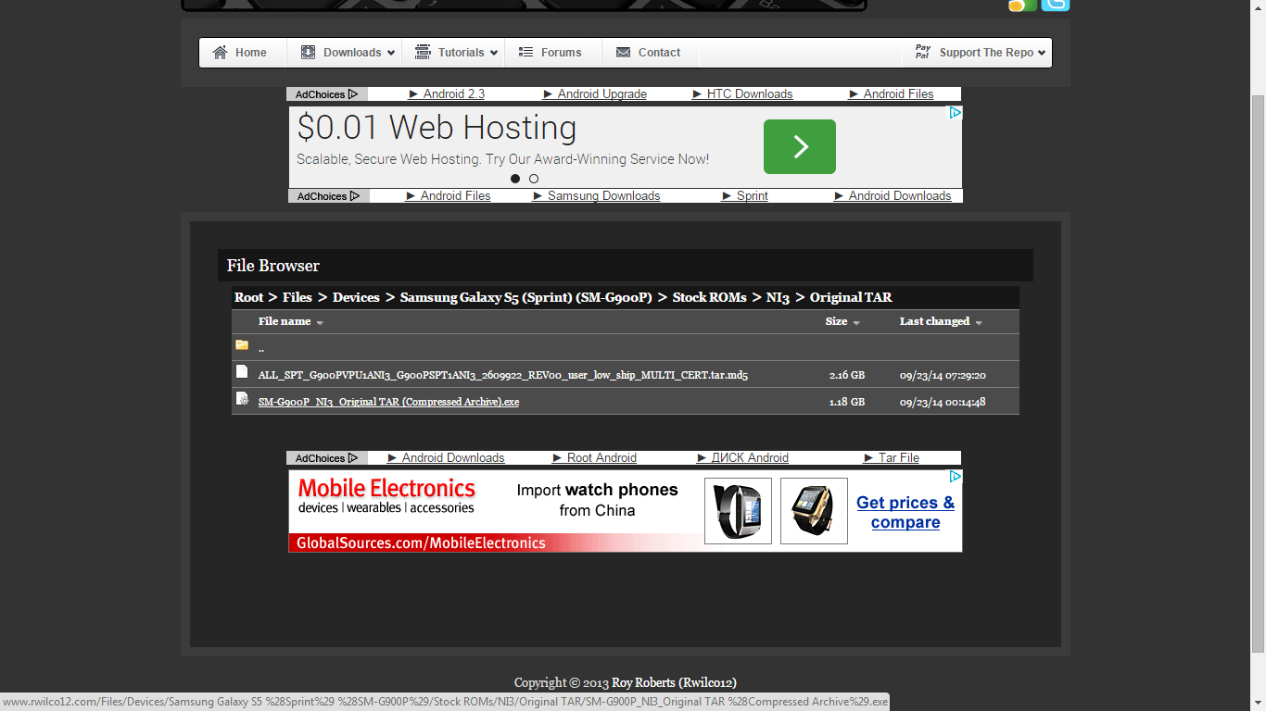Click the Forums list icon
This screenshot has width=1266, height=711.
pyautogui.click(x=525, y=53)
